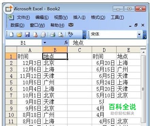The width and height of the screenshot is (150, 126).
Task: Open the Name Box dropdown arrow
Action: pyautogui.click(x=45, y=43)
